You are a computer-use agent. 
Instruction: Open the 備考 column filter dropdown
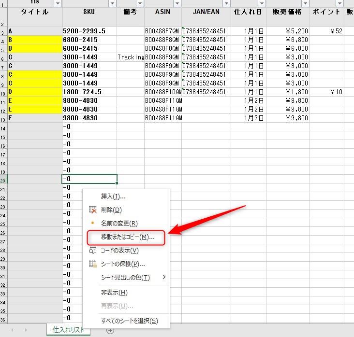tap(140, 3)
